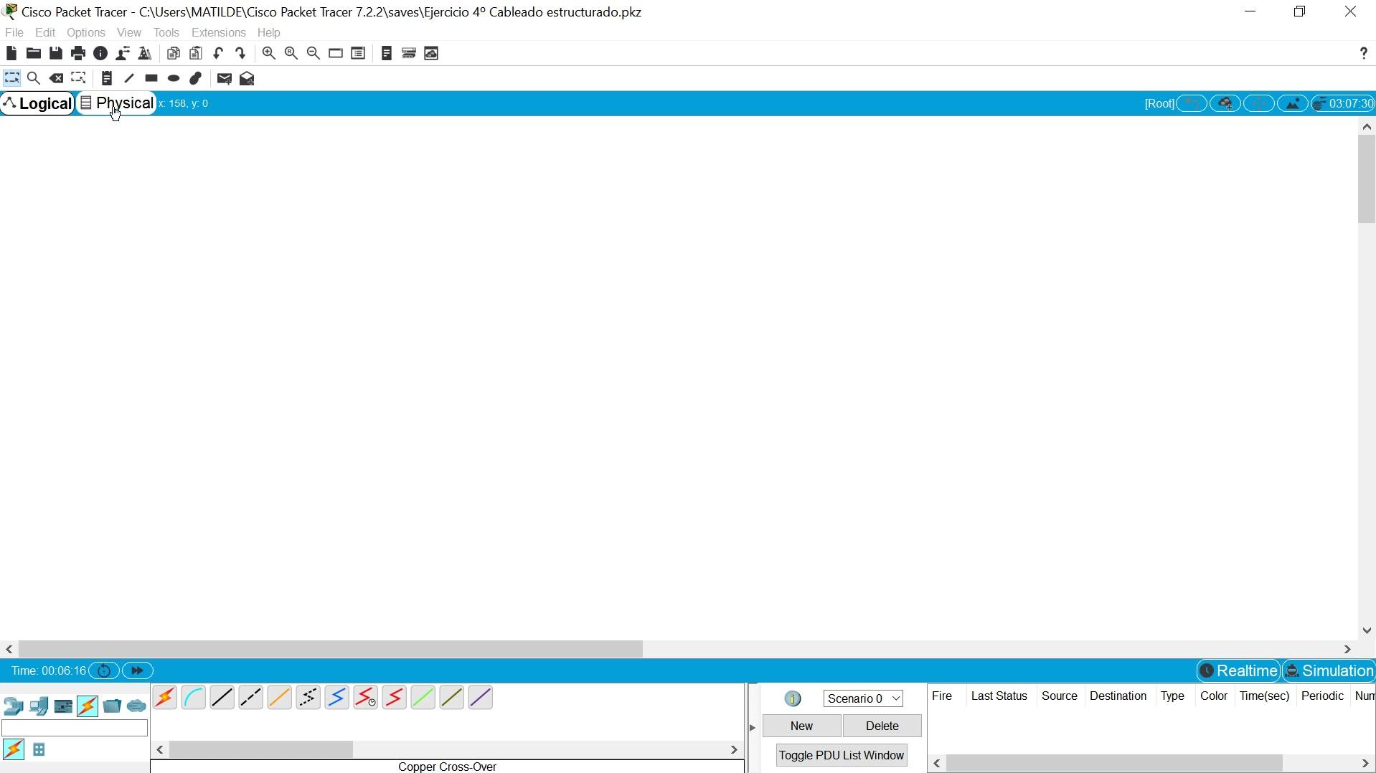Expand the PDU panel arrow
This screenshot has height=773, width=1376.
click(753, 729)
